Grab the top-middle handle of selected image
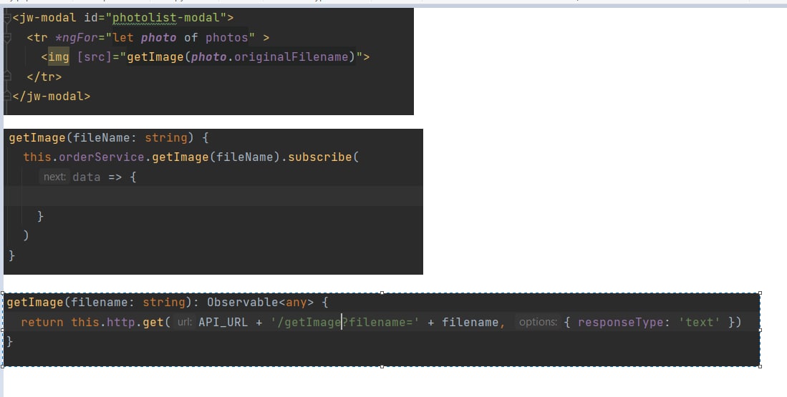Viewport: 787px width, 397px height. (382, 293)
